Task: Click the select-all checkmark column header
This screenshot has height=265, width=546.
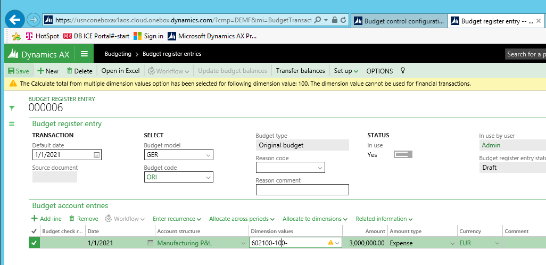Action: coord(35,231)
